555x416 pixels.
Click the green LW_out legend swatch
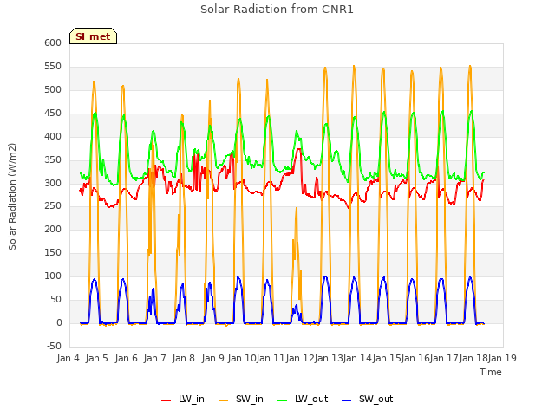[x=283, y=400]
